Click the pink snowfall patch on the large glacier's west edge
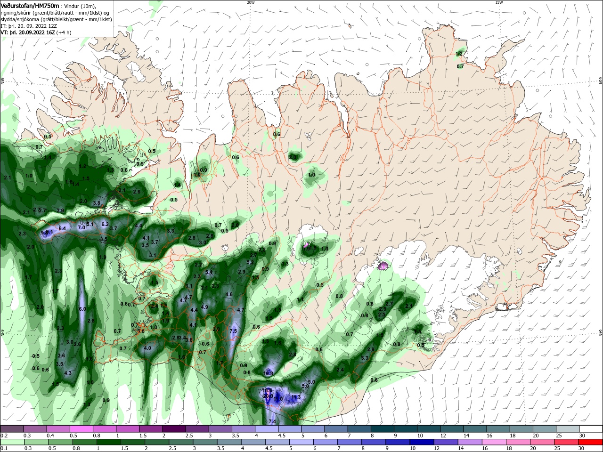603x452 pixels. click(x=383, y=266)
